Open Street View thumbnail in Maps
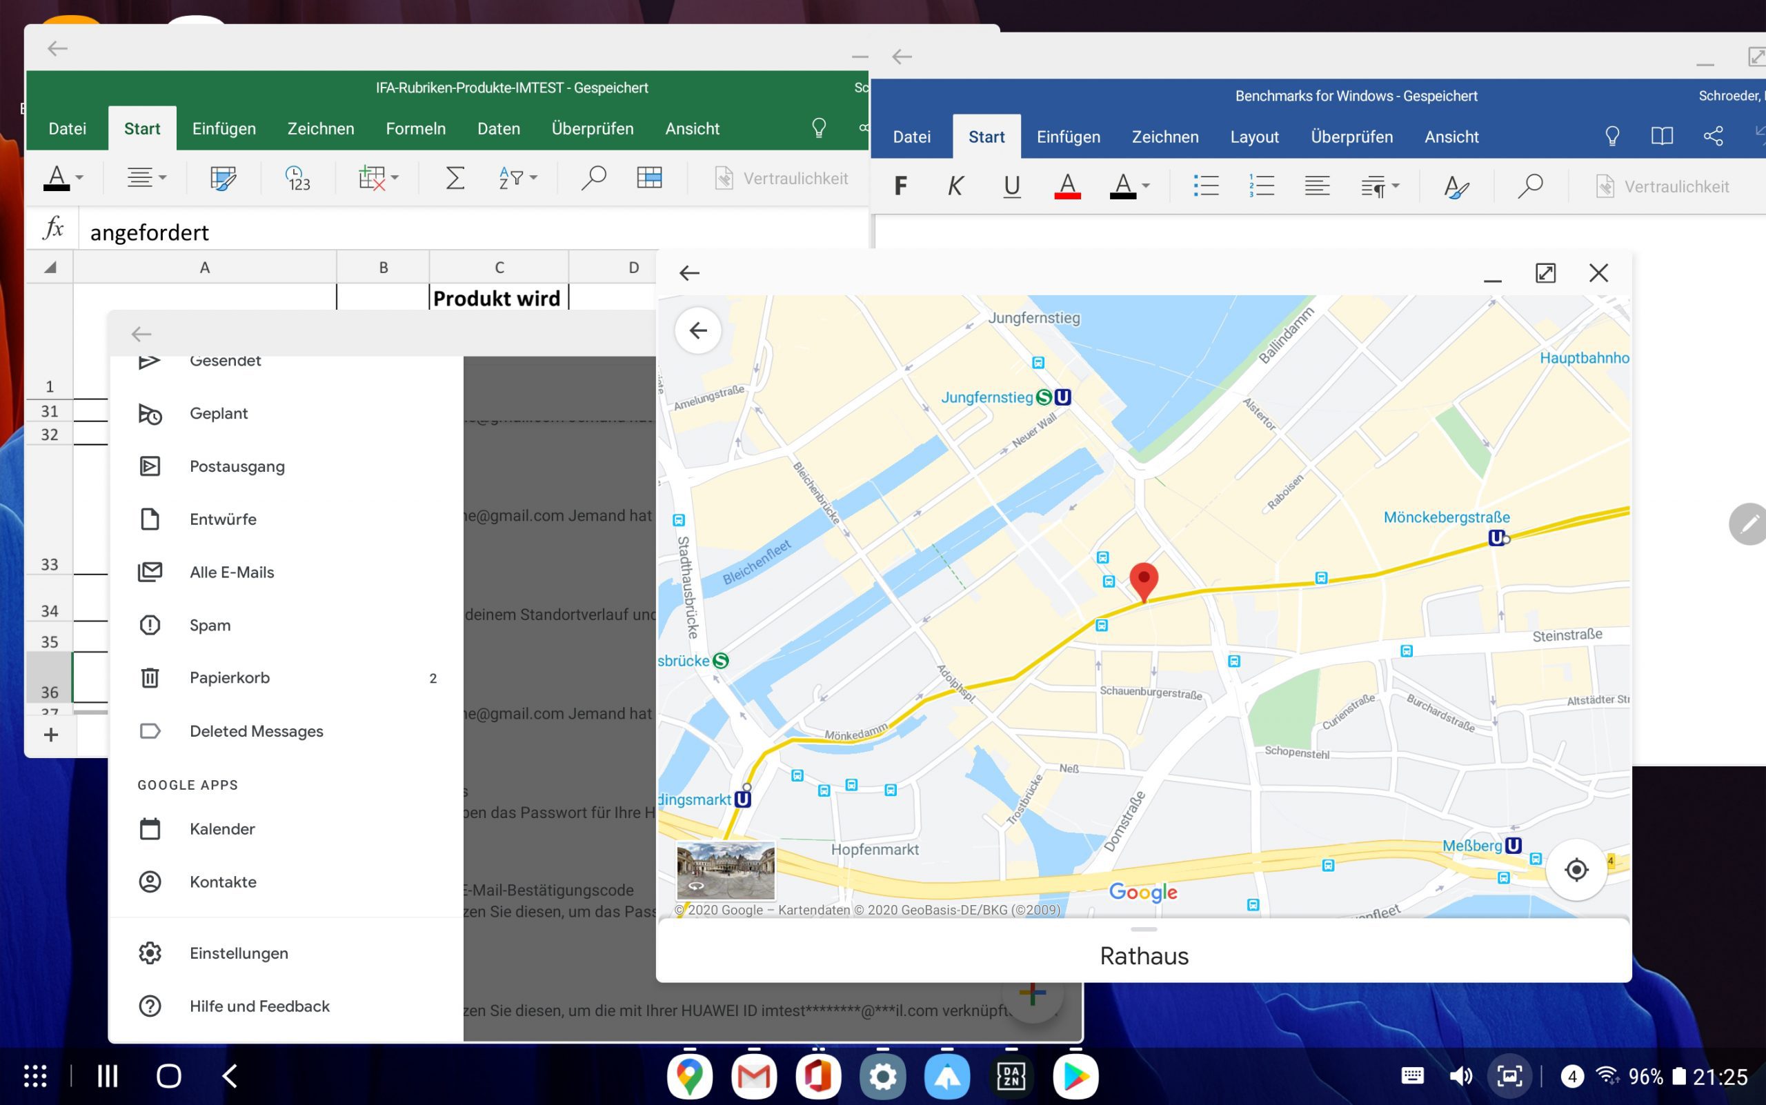The height and width of the screenshot is (1105, 1766). coord(725,870)
